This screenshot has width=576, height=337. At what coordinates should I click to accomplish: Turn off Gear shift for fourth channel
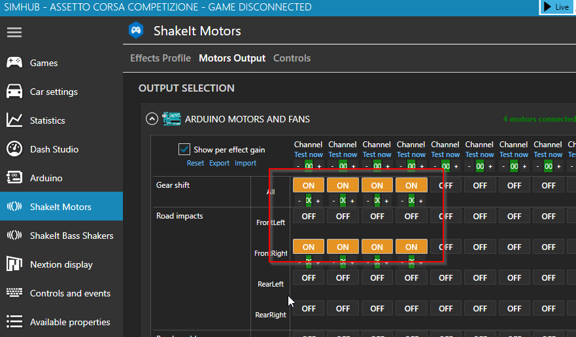pos(411,185)
